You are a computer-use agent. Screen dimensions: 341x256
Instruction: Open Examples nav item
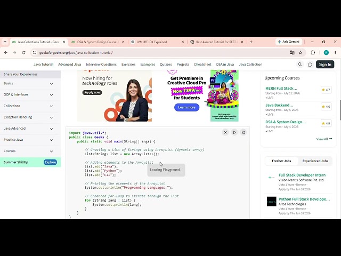[148, 65]
